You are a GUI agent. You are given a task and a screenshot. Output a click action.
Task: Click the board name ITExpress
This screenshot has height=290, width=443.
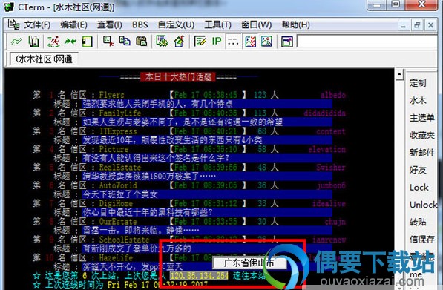118,131
